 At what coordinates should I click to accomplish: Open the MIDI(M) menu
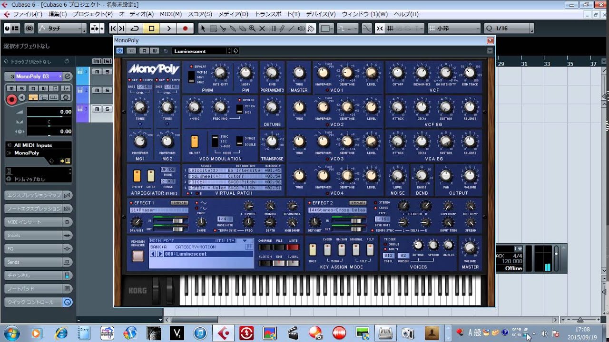(171, 14)
